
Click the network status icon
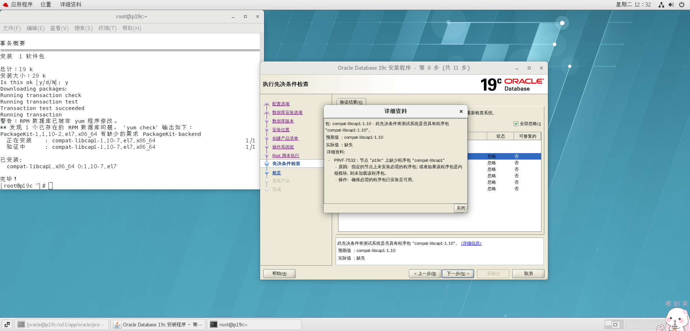click(661, 5)
